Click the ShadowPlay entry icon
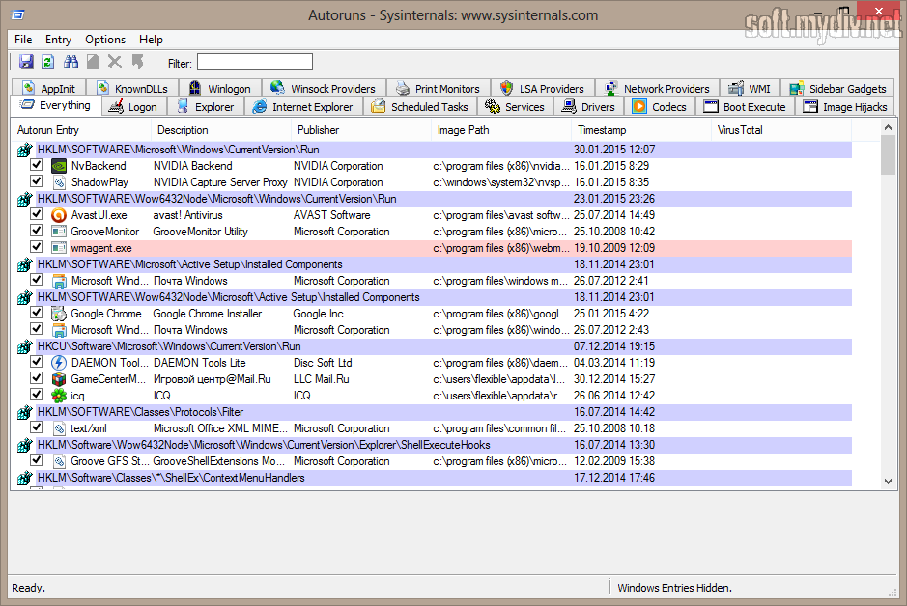 [x=59, y=182]
